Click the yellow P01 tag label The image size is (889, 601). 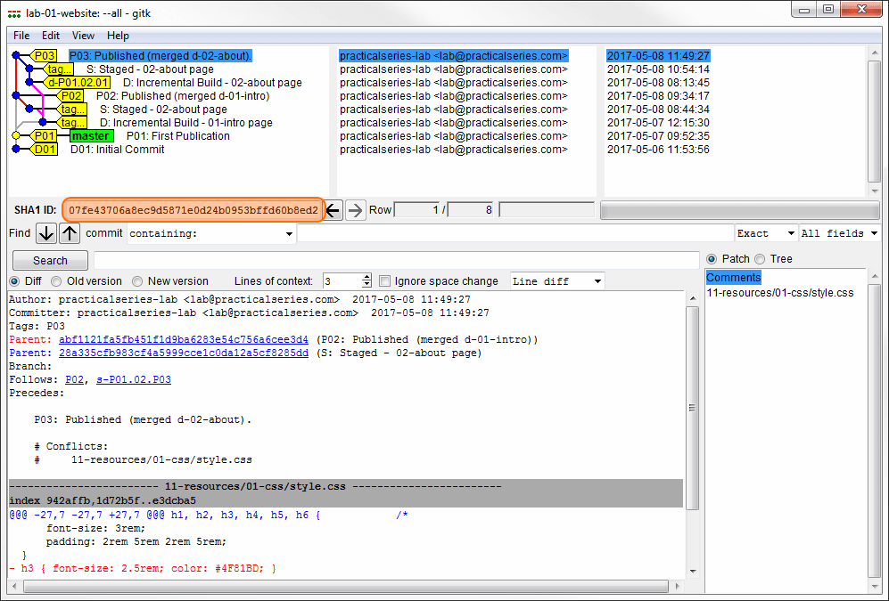click(x=45, y=136)
